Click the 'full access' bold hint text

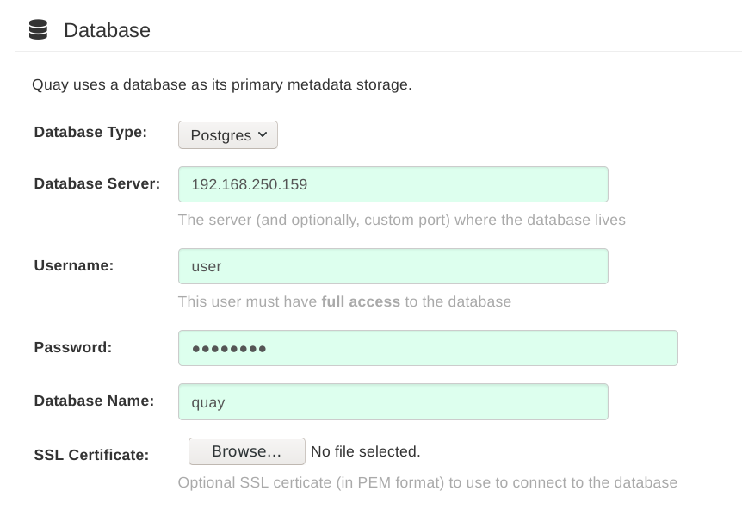click(x=361, y=301)
